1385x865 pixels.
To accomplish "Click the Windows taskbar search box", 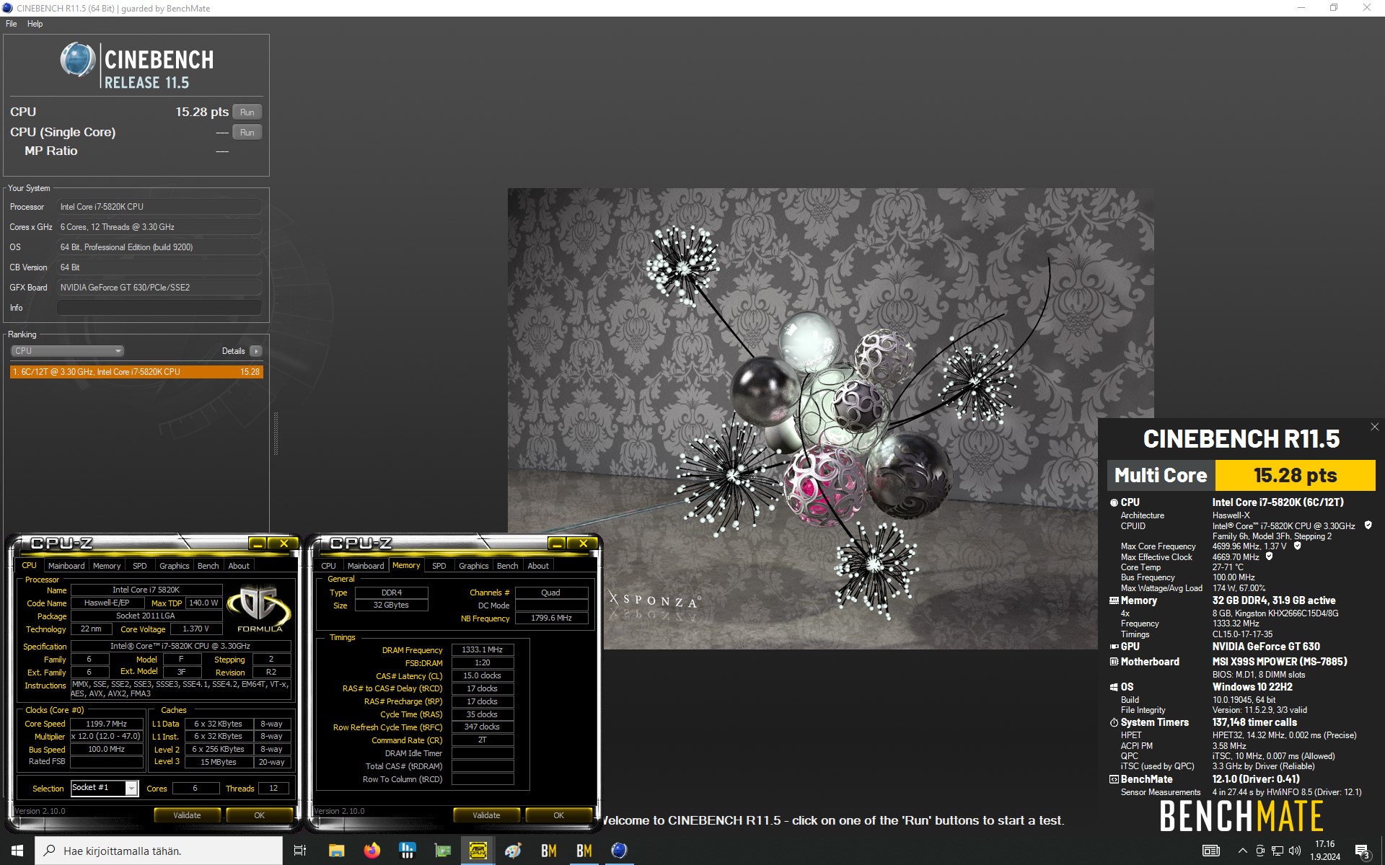I will point(159,851).
